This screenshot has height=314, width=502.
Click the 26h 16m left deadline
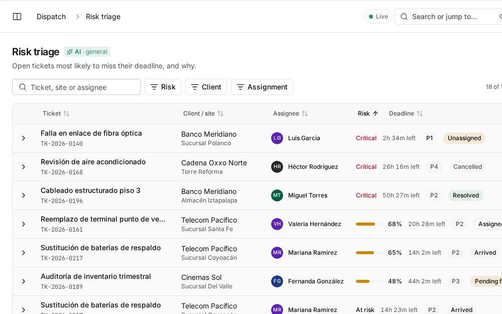(401, 167)
